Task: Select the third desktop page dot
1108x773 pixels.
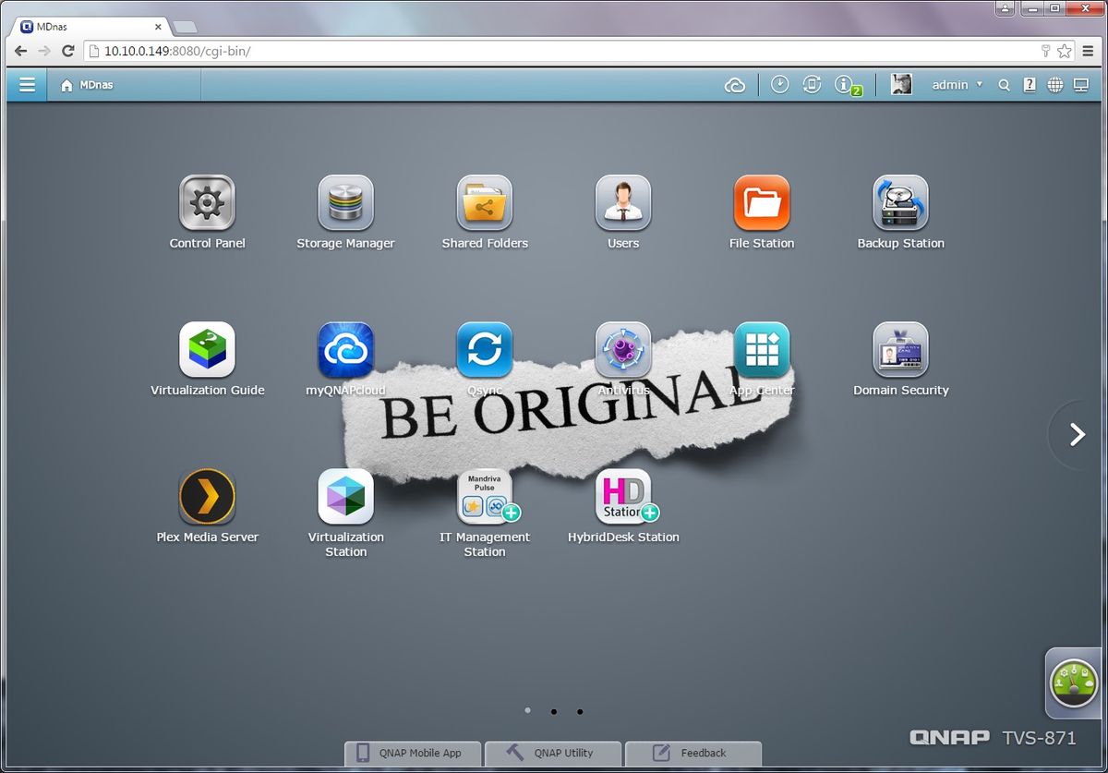Action: (580, 711)
